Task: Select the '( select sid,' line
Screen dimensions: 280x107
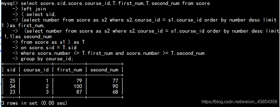Action: click(38, 14)
